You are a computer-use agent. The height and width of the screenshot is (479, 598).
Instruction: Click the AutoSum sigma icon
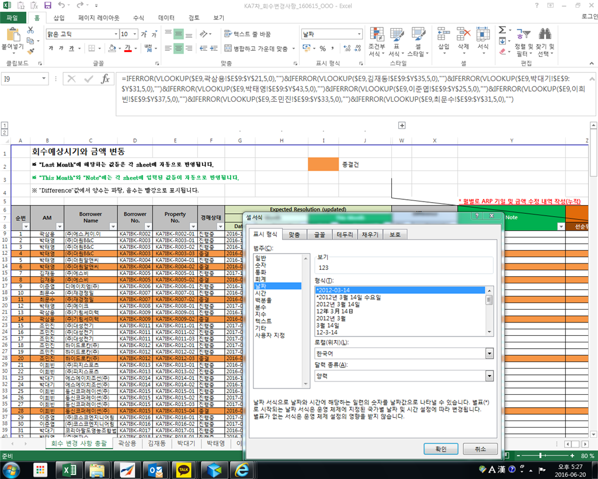pyautogui.click(x=502, y=30)
